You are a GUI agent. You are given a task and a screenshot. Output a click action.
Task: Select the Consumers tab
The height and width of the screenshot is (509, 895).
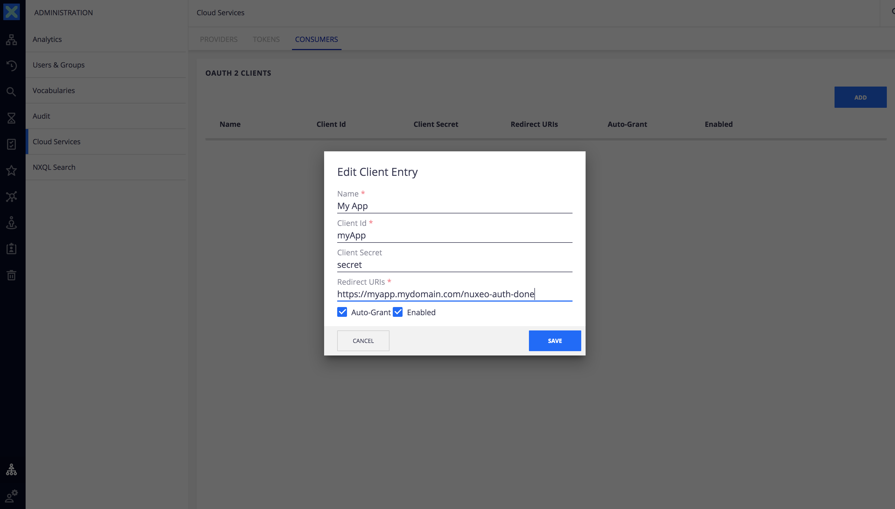pyautogui.click(x=316, y=39)
